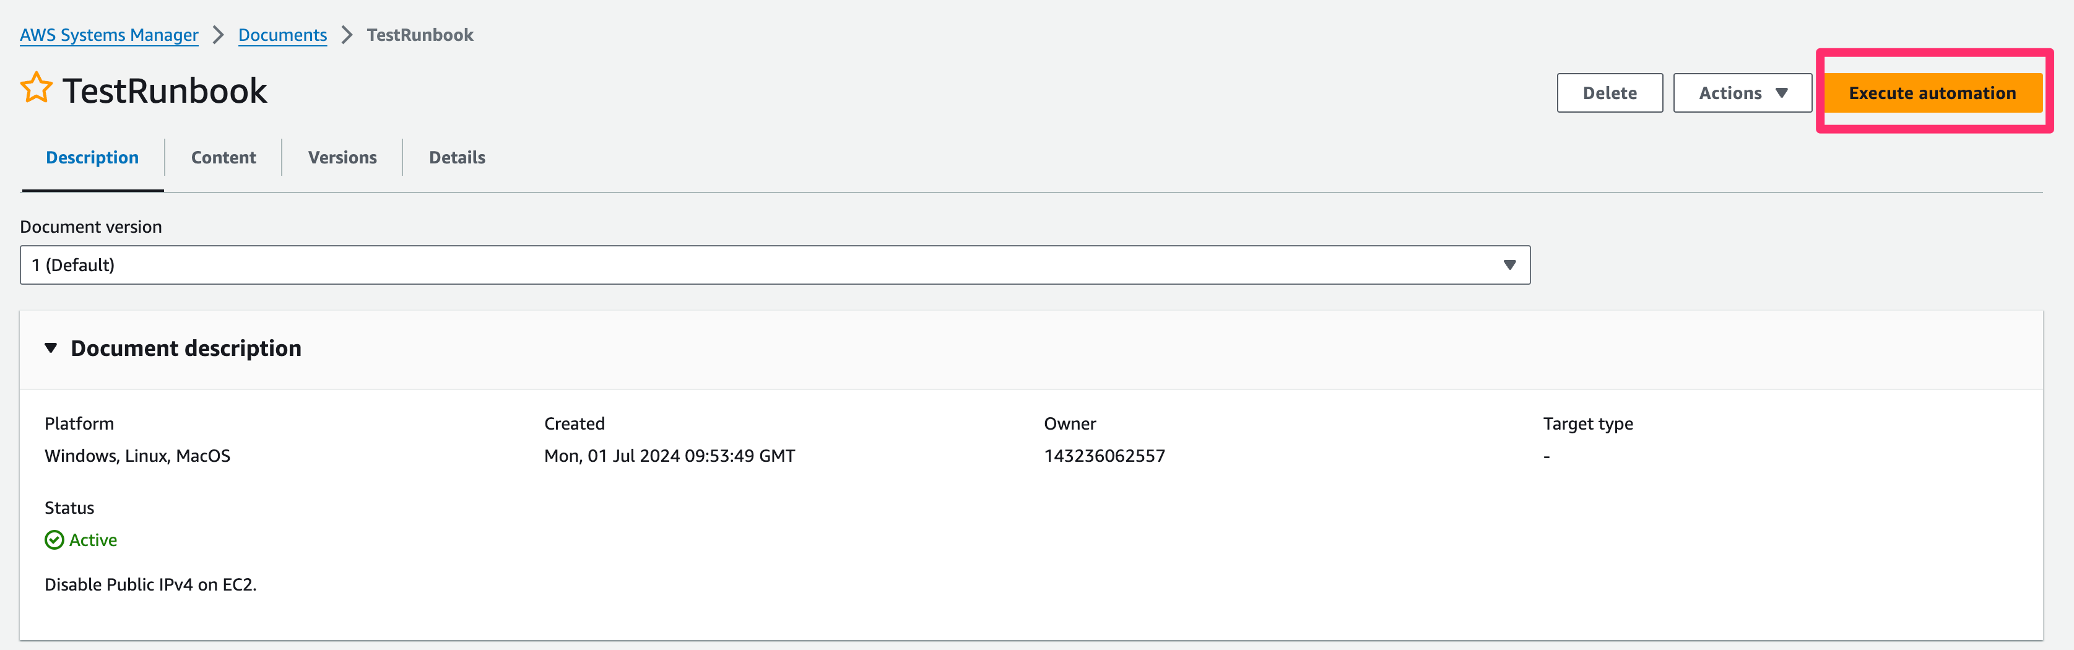The height and width of the screenshot is (650, 2074).
Task: Navigate to Documents breadcrumb link
Action: (282, 35)
